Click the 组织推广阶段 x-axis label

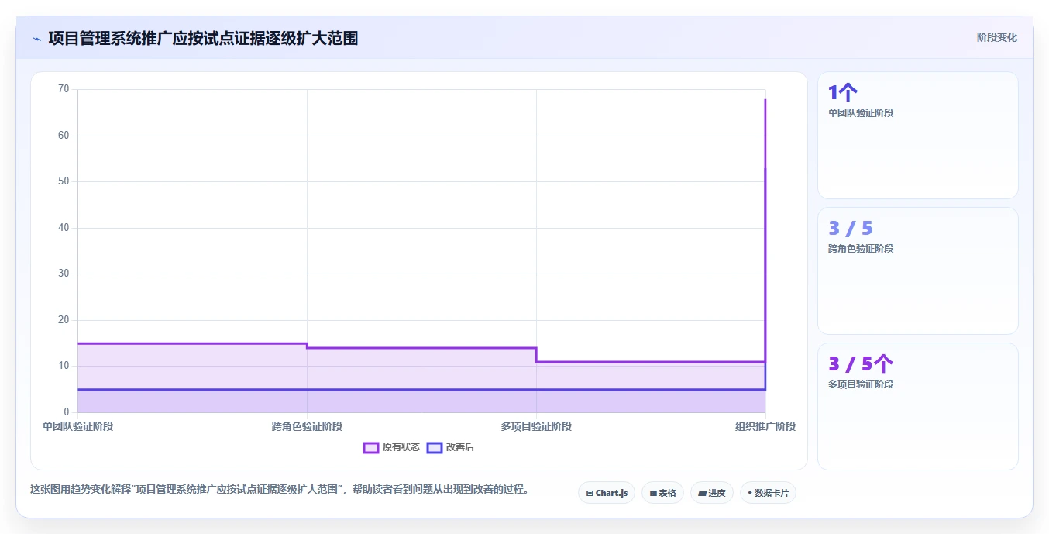(765, 426)
